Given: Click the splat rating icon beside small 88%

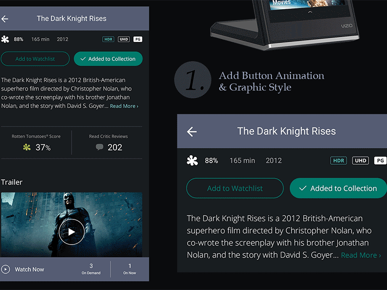Looking at the screenshot, I should tap(5, 39).
